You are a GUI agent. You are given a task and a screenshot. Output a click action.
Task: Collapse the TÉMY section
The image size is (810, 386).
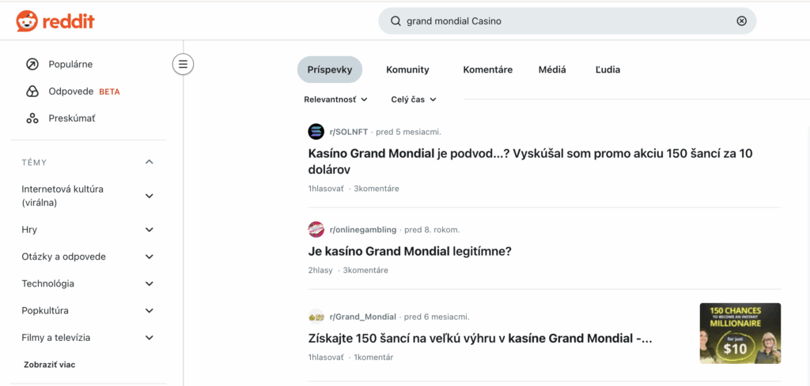[150, 162]
